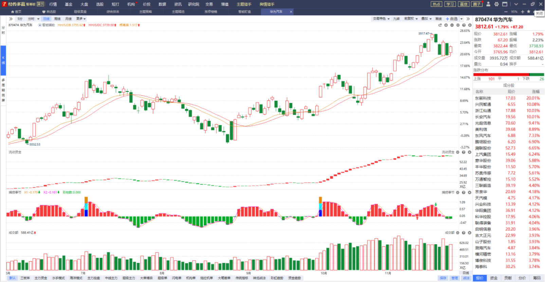Expand right double-arrow next to 自选
The image size is (545, 282).
coord(468,19)
